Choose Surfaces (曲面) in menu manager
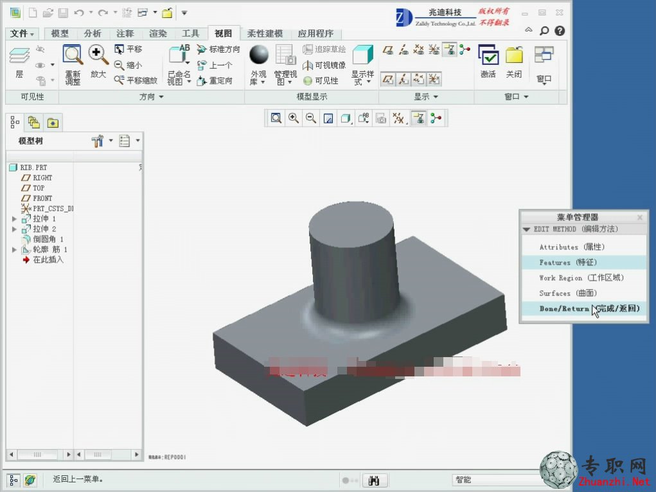Image resolution: width=656 pixels, height=492 pixels. point(583,294)
